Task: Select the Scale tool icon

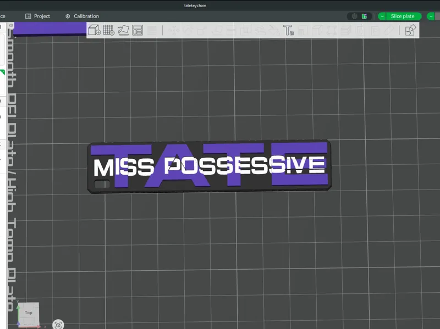Action: point(202,30)
